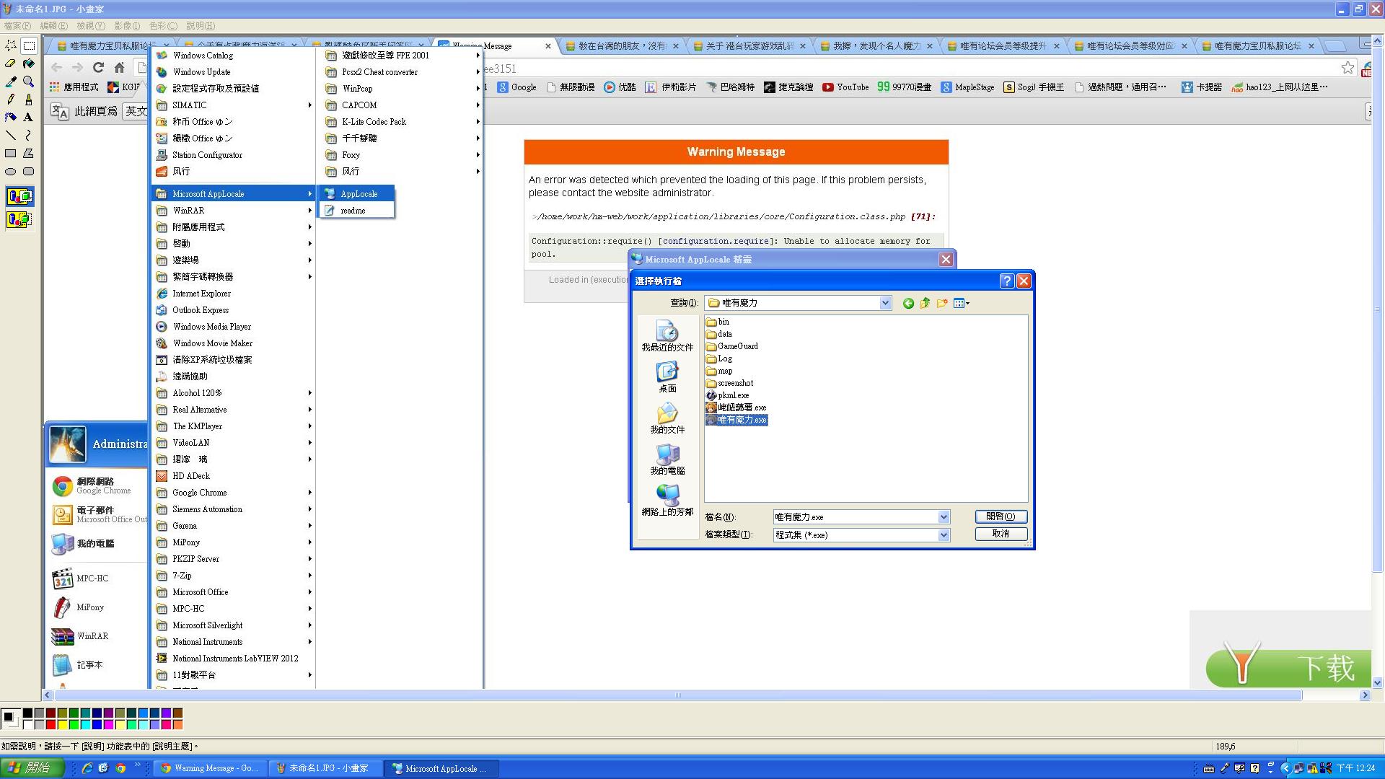This screenshot has height=779, width=1385.
Task: Click the 開始 Start button
Action: (31, 768)
